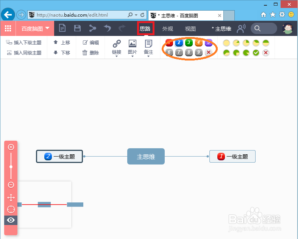Click the search field in toolbar
Screen dimensions: 298x239
264,28
